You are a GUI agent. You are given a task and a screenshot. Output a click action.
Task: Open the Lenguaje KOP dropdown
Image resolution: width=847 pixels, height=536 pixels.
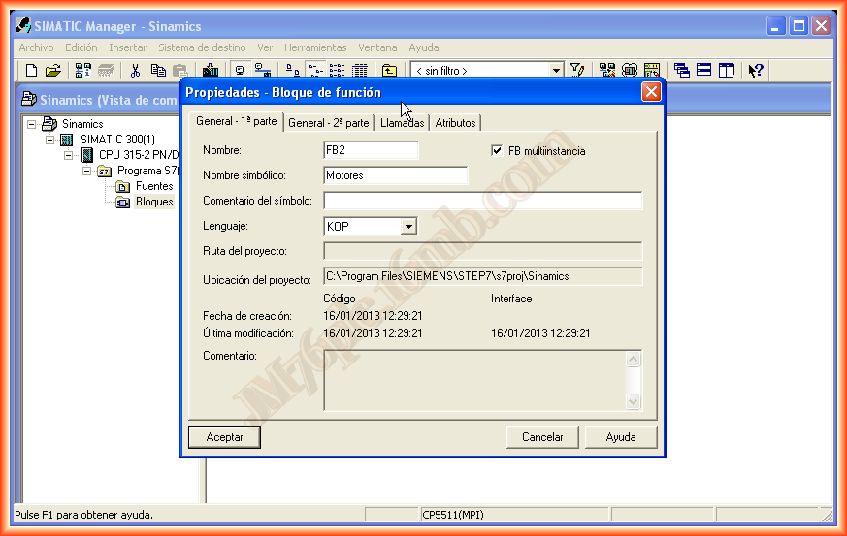pyautogui.click(x=408, y=226)
